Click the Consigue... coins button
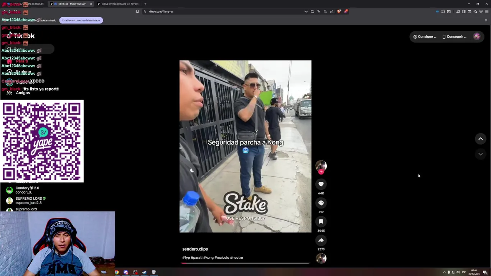This screenshot has height=276, width=491. (425, 37)
